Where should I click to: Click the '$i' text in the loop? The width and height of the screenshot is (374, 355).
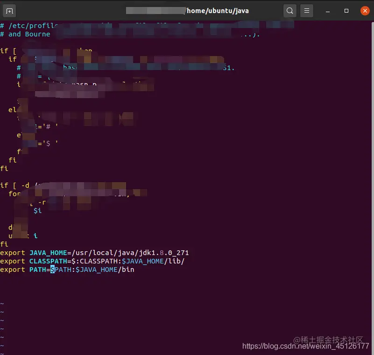point(38,211)
